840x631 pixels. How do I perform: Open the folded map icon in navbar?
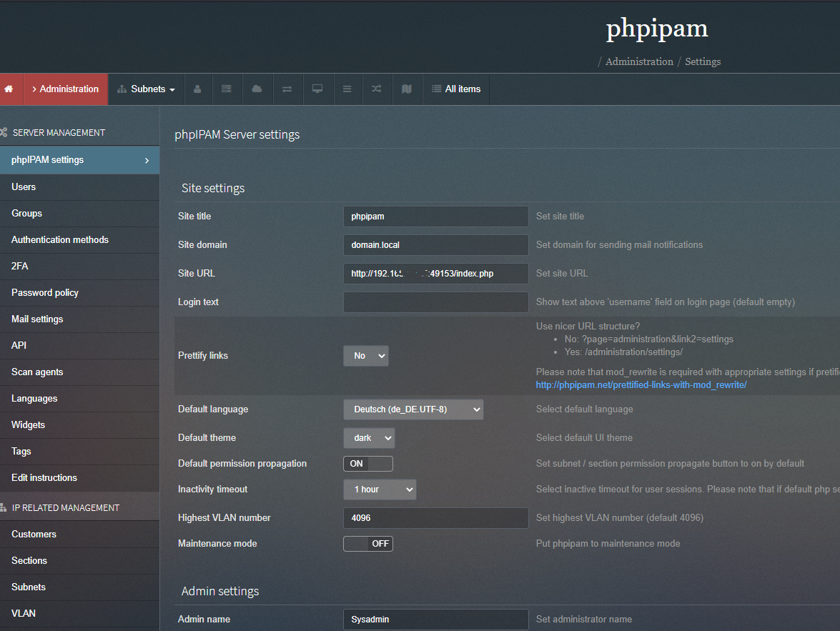(x=407, y=89)
